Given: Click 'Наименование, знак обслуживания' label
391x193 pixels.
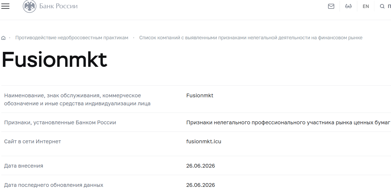Looking at the screenshot, I should pyautogui.click(x=77, y=99).
